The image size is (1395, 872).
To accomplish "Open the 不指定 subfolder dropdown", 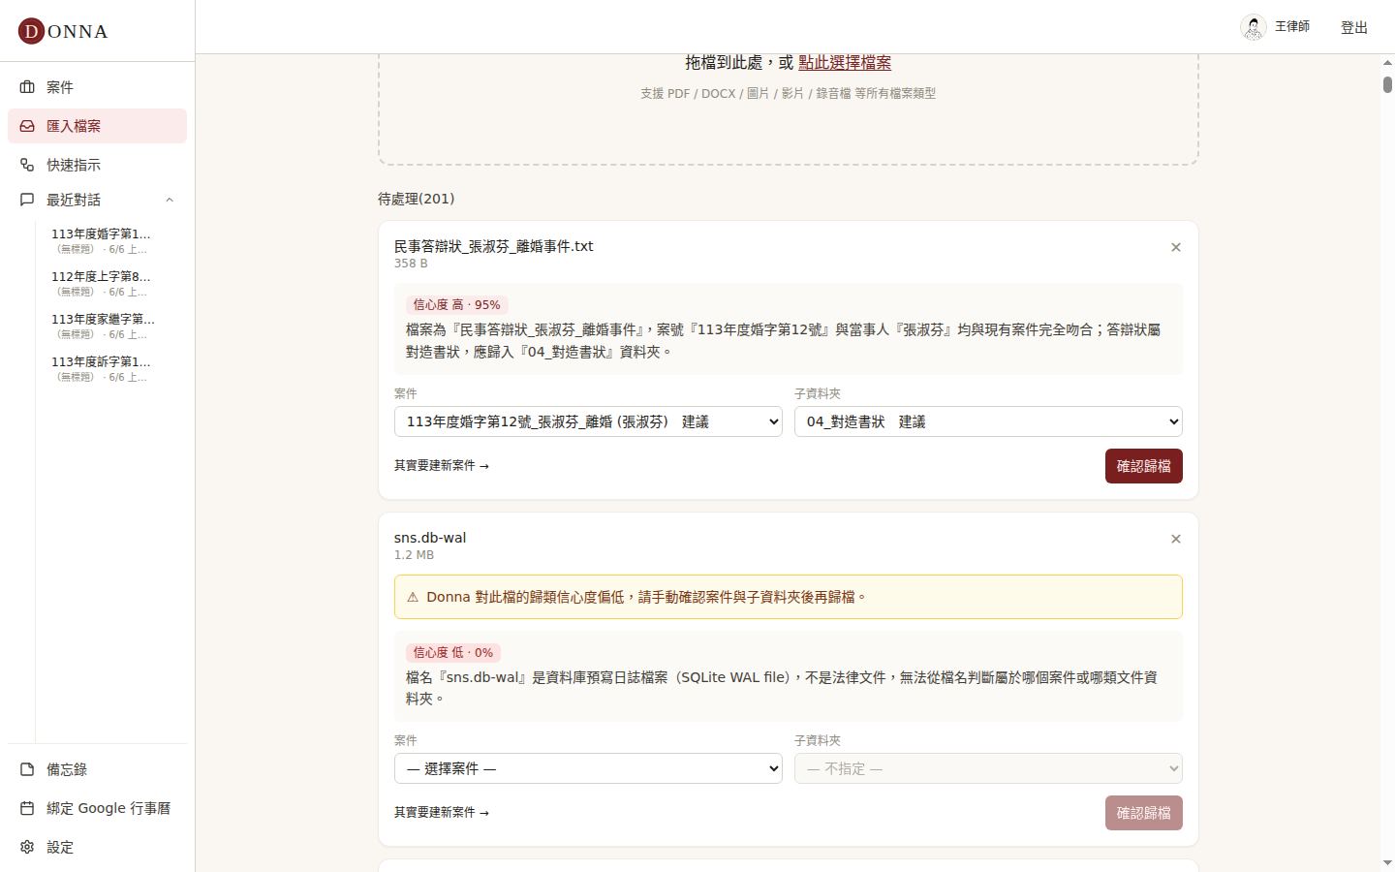I will pos(988,768).
